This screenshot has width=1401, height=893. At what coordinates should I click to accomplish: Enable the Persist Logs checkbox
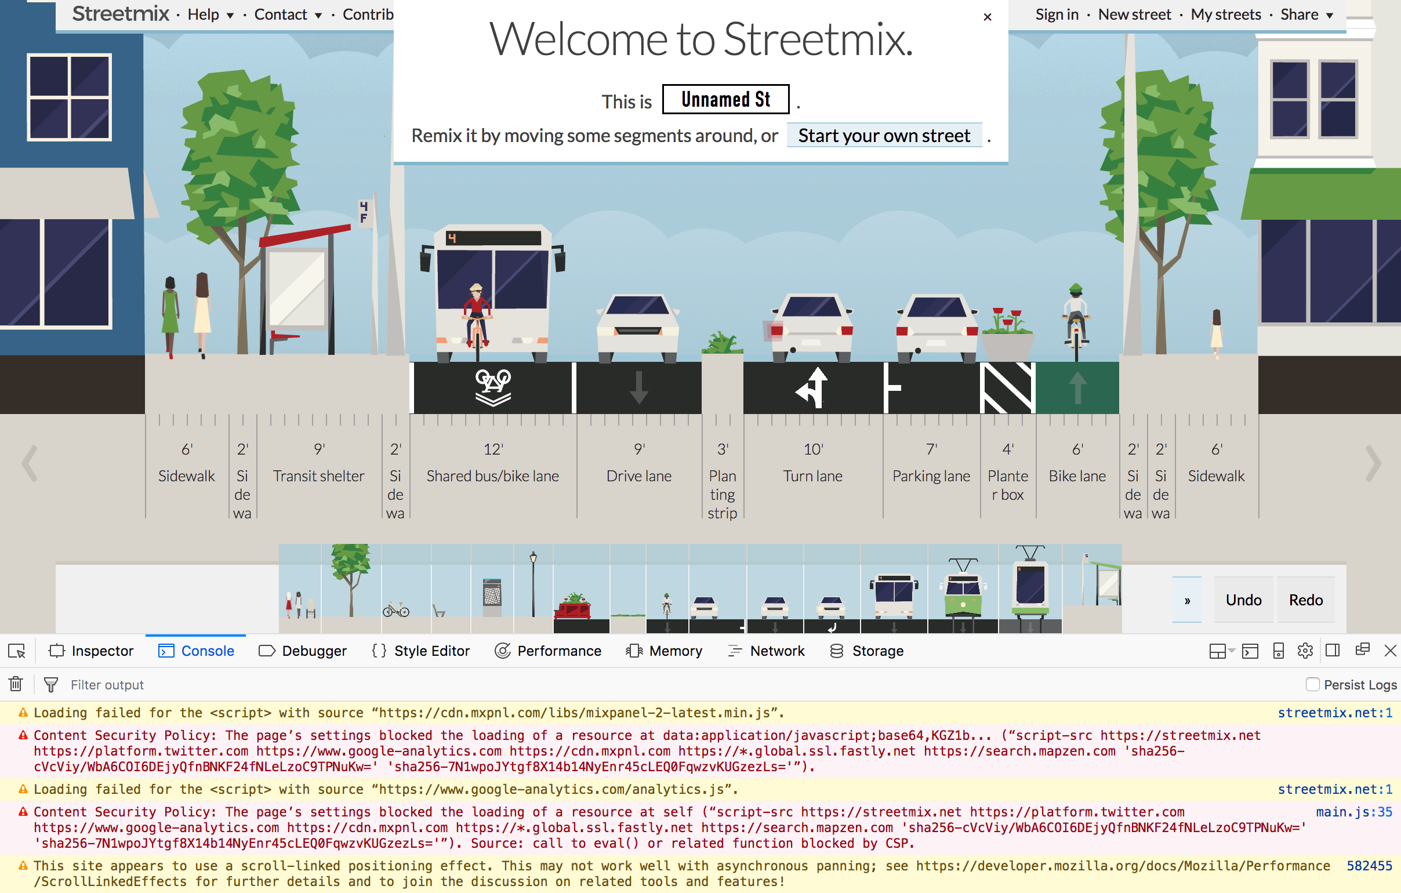[1313, 685]
